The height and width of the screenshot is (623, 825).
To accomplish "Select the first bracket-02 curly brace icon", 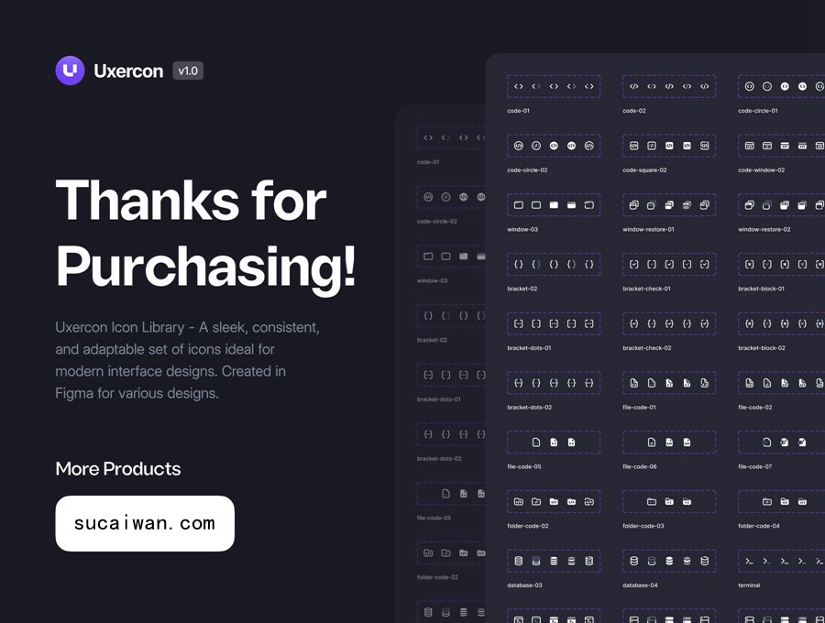I will click(519, 264).
